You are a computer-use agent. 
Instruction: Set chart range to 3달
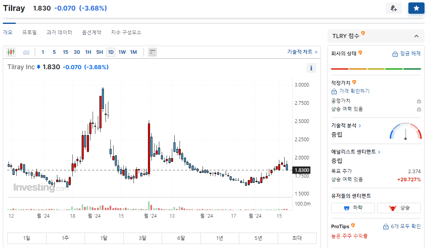[143, 238]
